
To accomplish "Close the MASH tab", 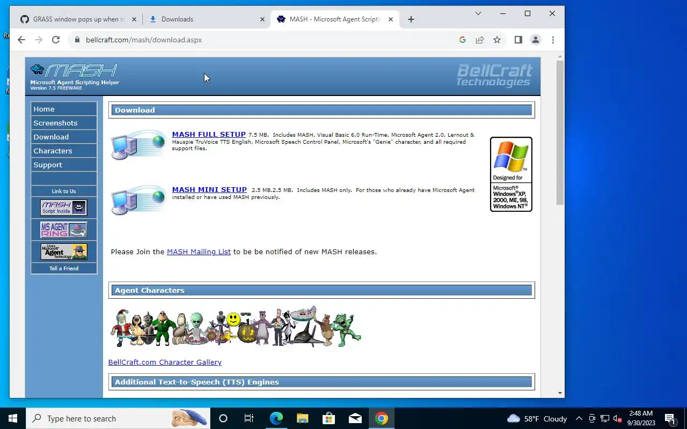I will click(391, 19).
